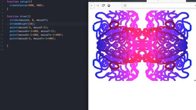Click the symmetric drawing canvas
196x110 pixels.
tap(142, 46)
